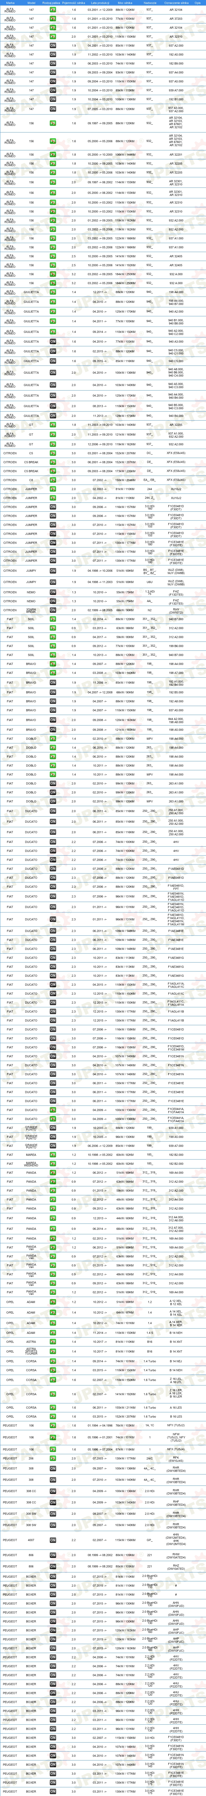The width and height of the screenshot is (206, 1796).
Task: Click the Nadwozie column header
Action: (149, 3)
